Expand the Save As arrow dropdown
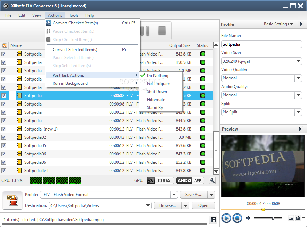This screenshot has height=227, width=307. coord(212,195)
